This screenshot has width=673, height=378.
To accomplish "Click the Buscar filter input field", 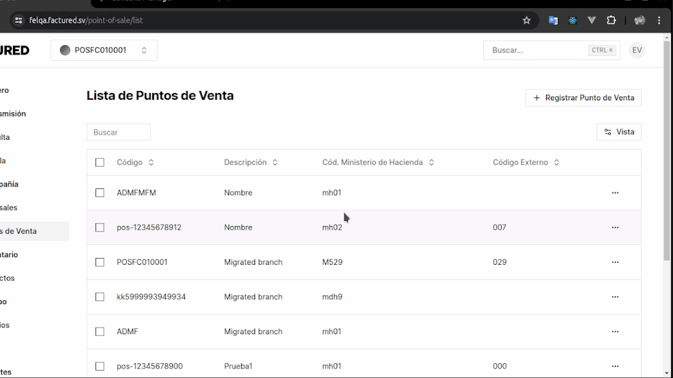I will [118, 132].
